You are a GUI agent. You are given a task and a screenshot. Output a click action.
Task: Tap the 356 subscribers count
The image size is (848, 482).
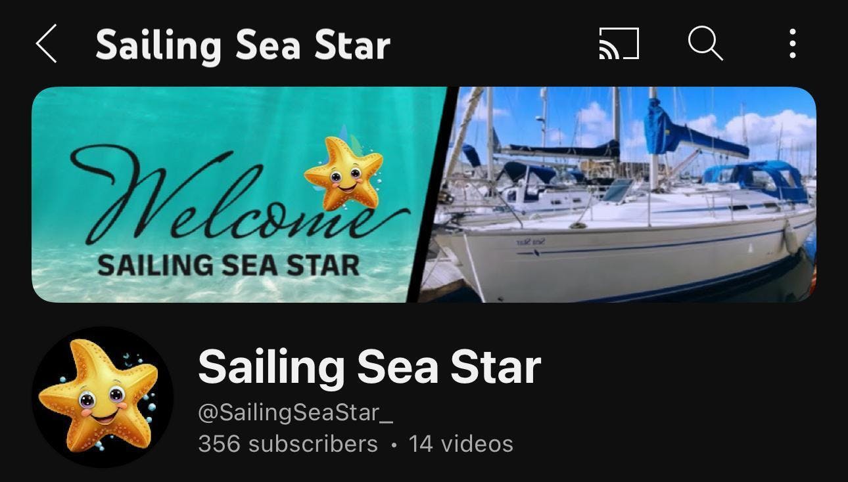288,444
